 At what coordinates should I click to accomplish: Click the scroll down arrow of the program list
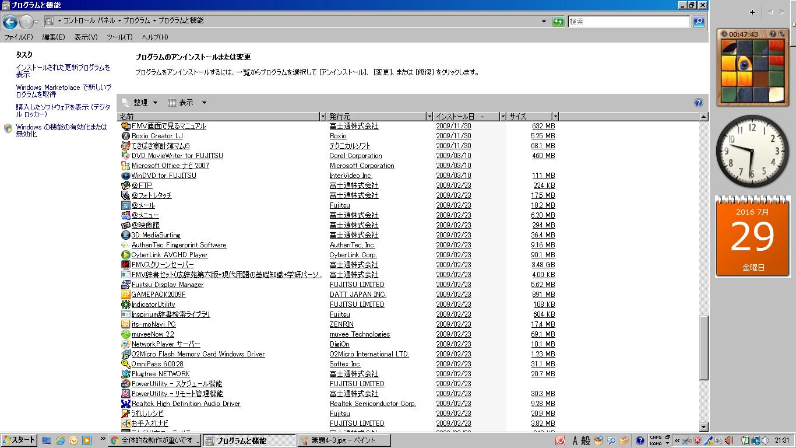coord(704,428)
